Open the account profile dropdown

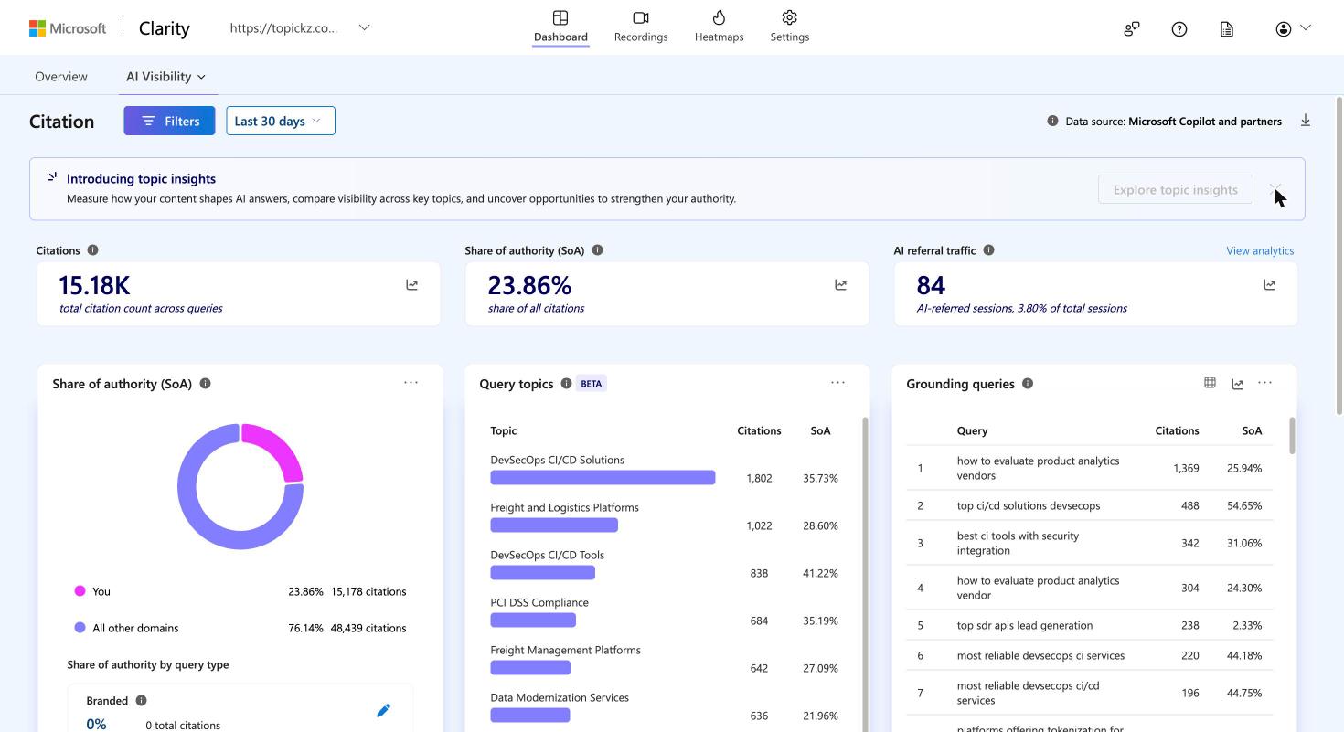click(1293, 28)
